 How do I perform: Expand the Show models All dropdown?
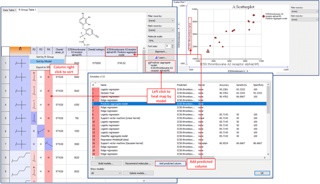tap(106, 173)
